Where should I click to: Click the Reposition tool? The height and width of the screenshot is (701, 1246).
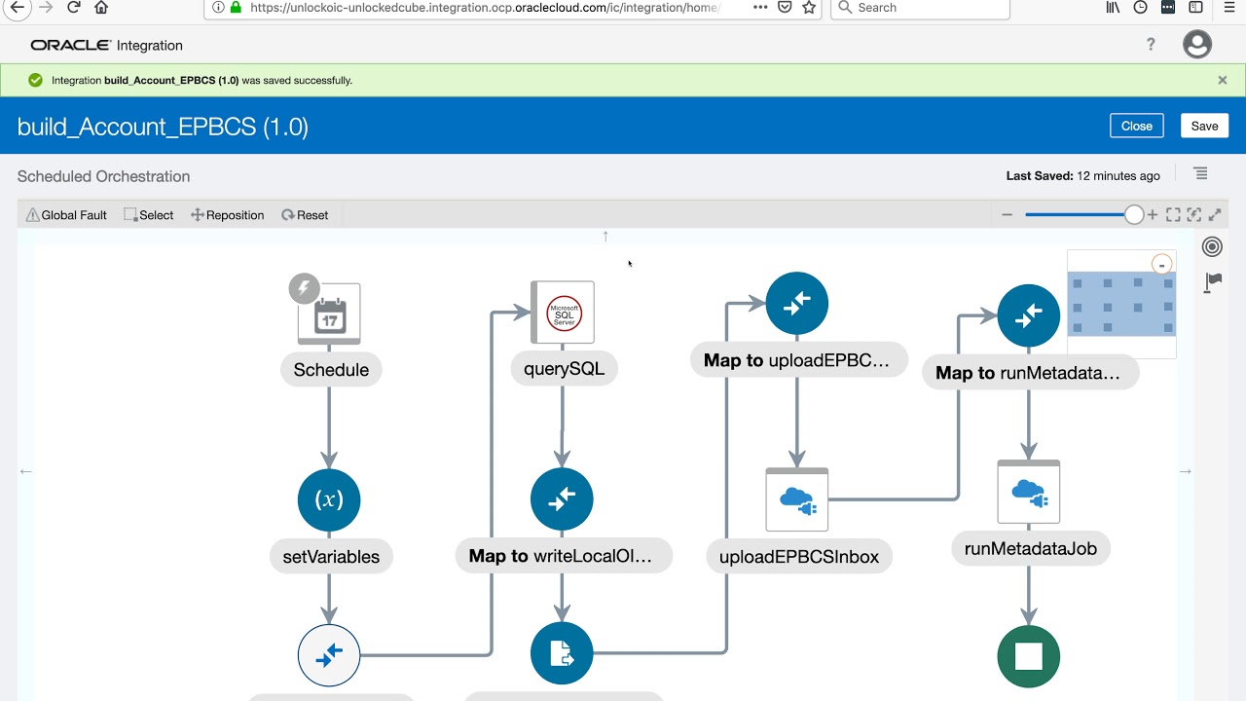[x=228, y=215]
